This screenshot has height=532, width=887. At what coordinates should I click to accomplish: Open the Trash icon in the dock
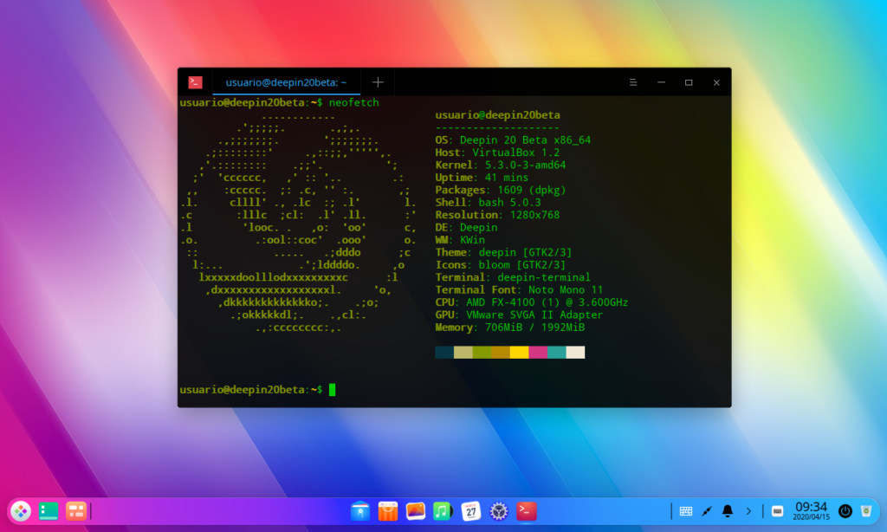click(866, 511)
